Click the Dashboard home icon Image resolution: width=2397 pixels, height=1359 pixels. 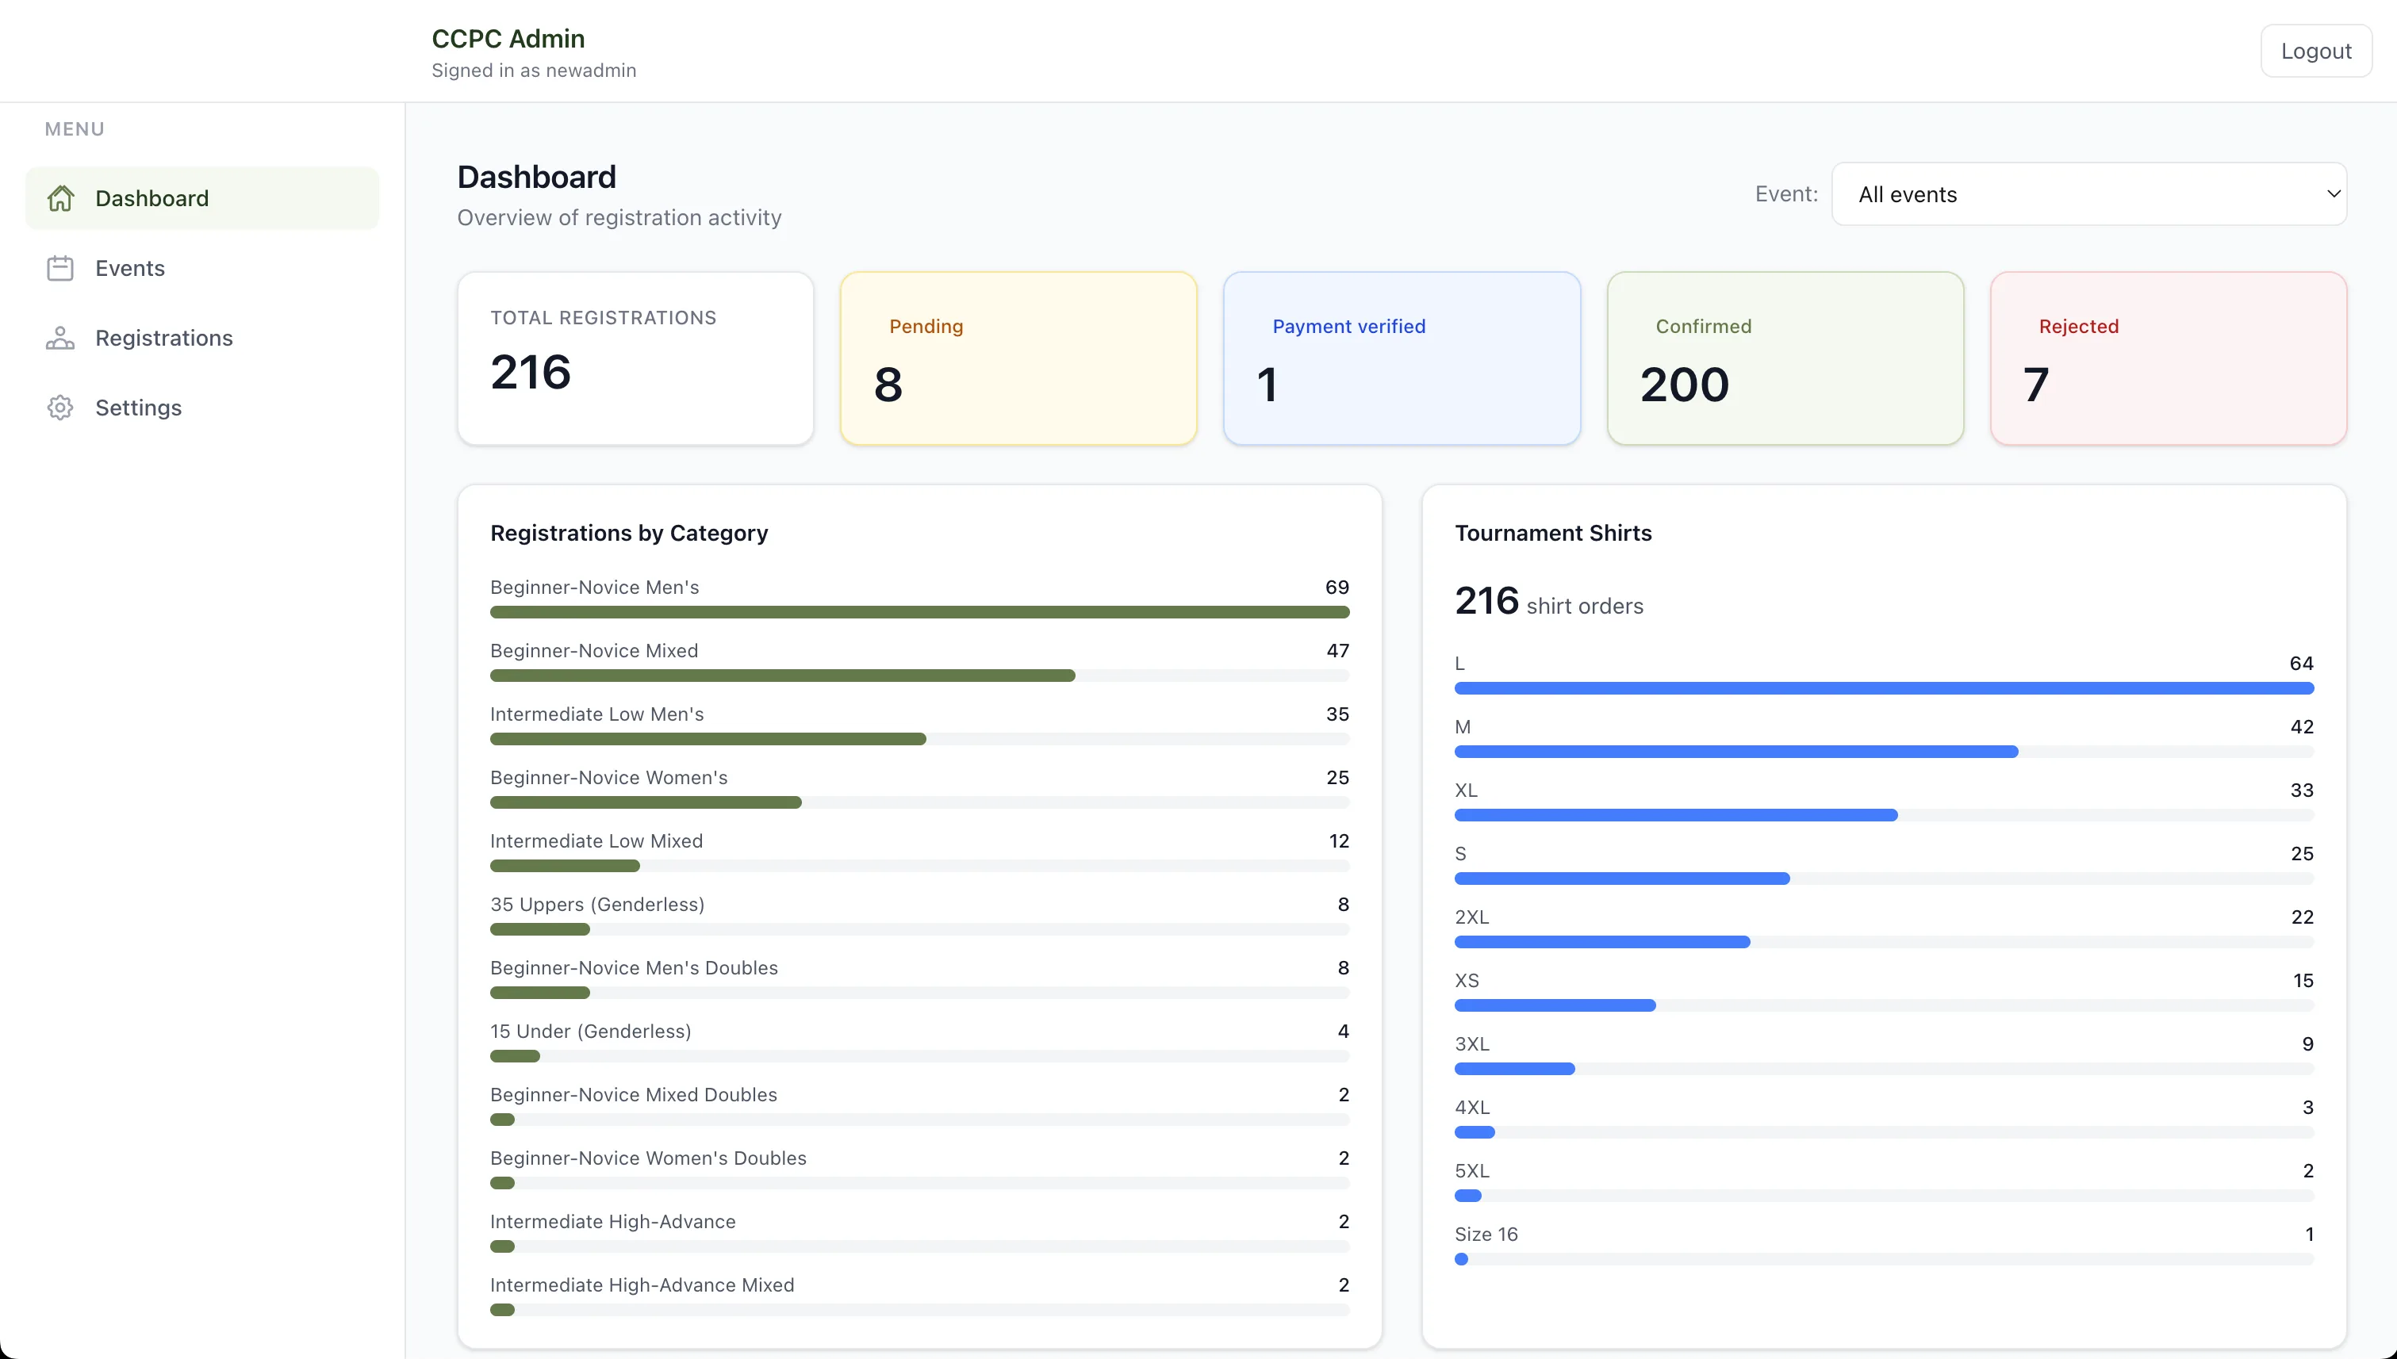(61, 198)
